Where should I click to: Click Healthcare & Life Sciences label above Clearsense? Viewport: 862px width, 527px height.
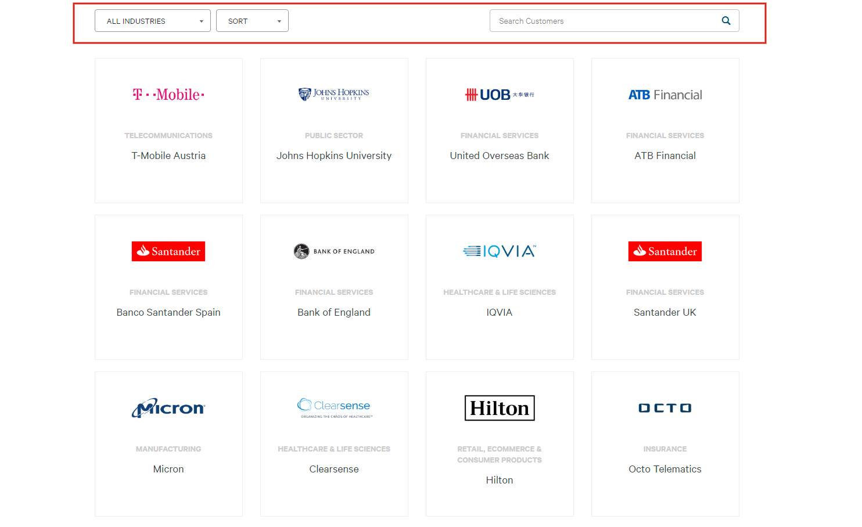click(334, 449)
